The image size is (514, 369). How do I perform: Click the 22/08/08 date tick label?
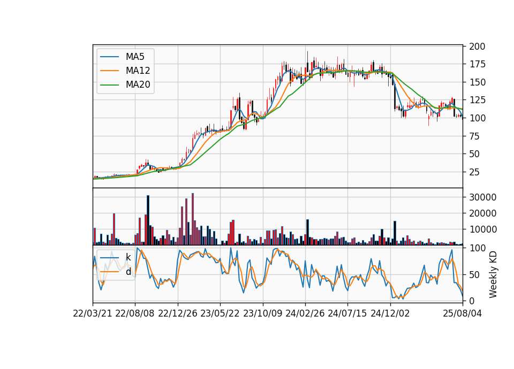(135, 313)
